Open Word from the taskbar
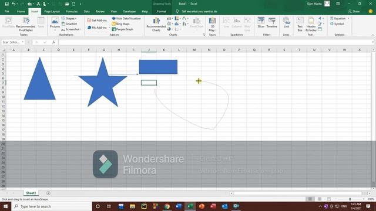The image size is (376, 211). pyautogui.click(x=179, y=206)
